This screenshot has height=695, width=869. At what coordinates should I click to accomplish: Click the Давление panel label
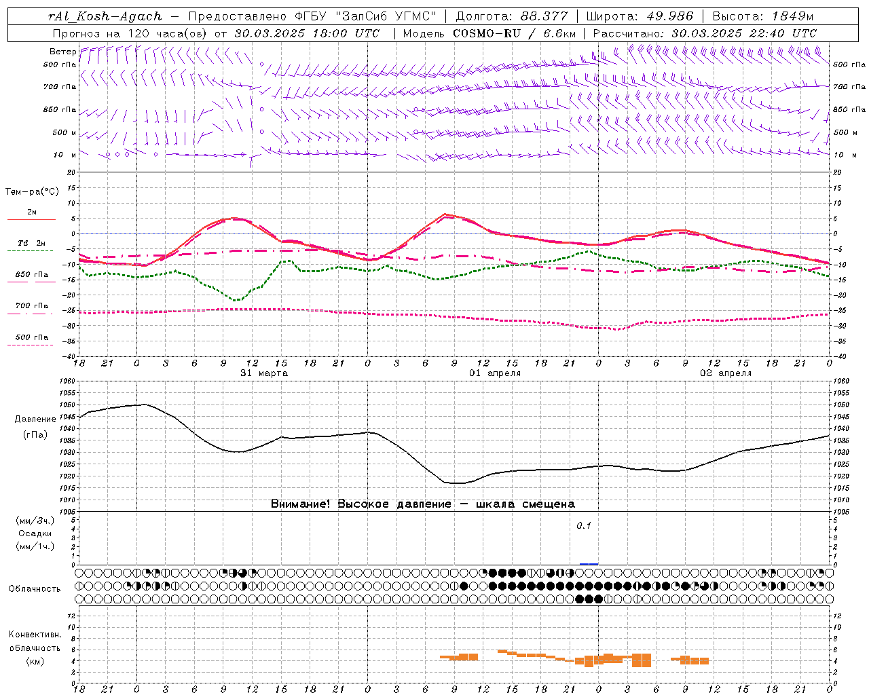(35, 419)
